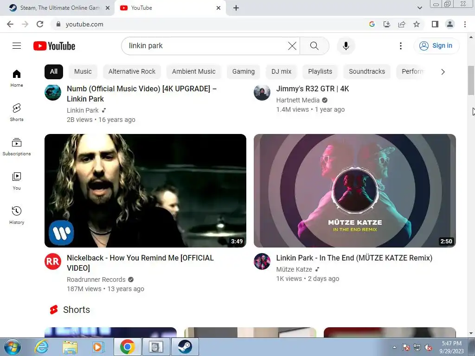Viewport: 475px width, 356px height.
Task: Select the Ambient Music filter chip
Action: (x=193, y=71)
